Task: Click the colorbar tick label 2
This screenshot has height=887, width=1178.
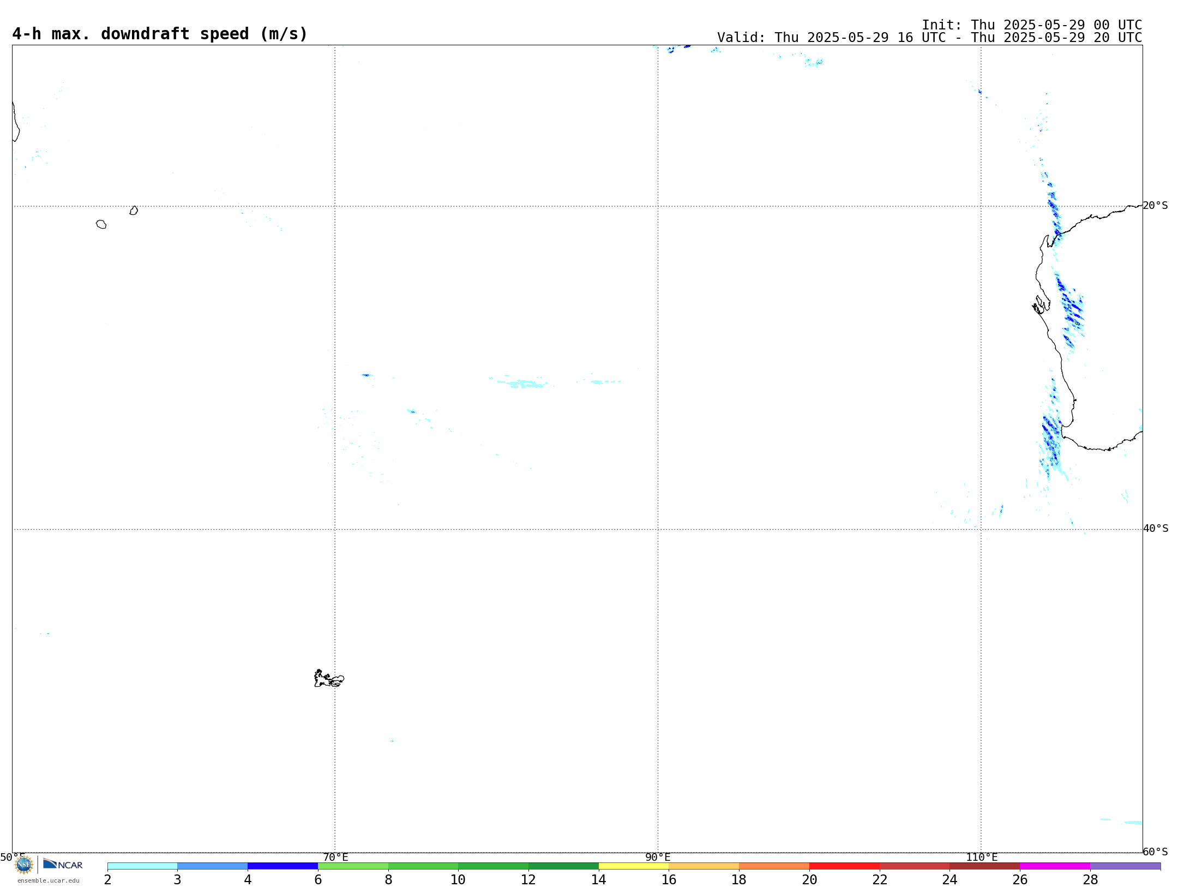Action: [107, 879]
